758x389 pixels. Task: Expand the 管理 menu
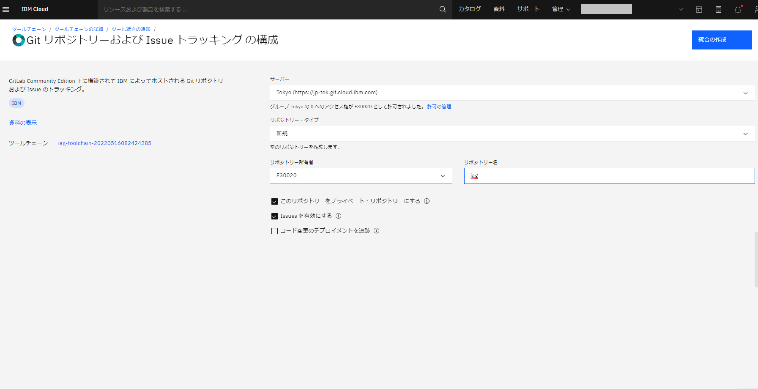[x=561, y=9]
